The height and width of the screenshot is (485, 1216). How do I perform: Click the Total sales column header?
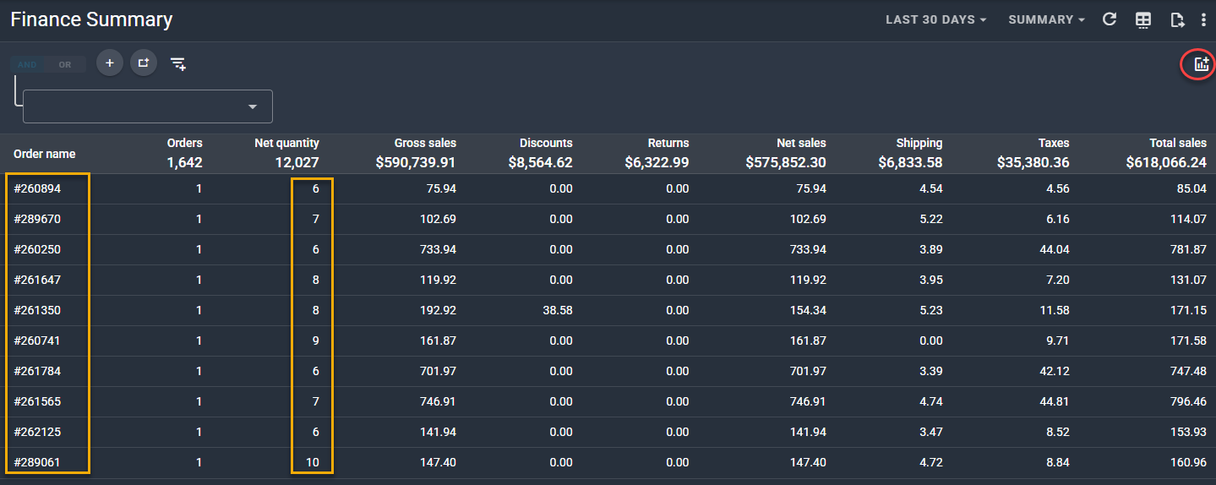click(x=1177, y=143)
